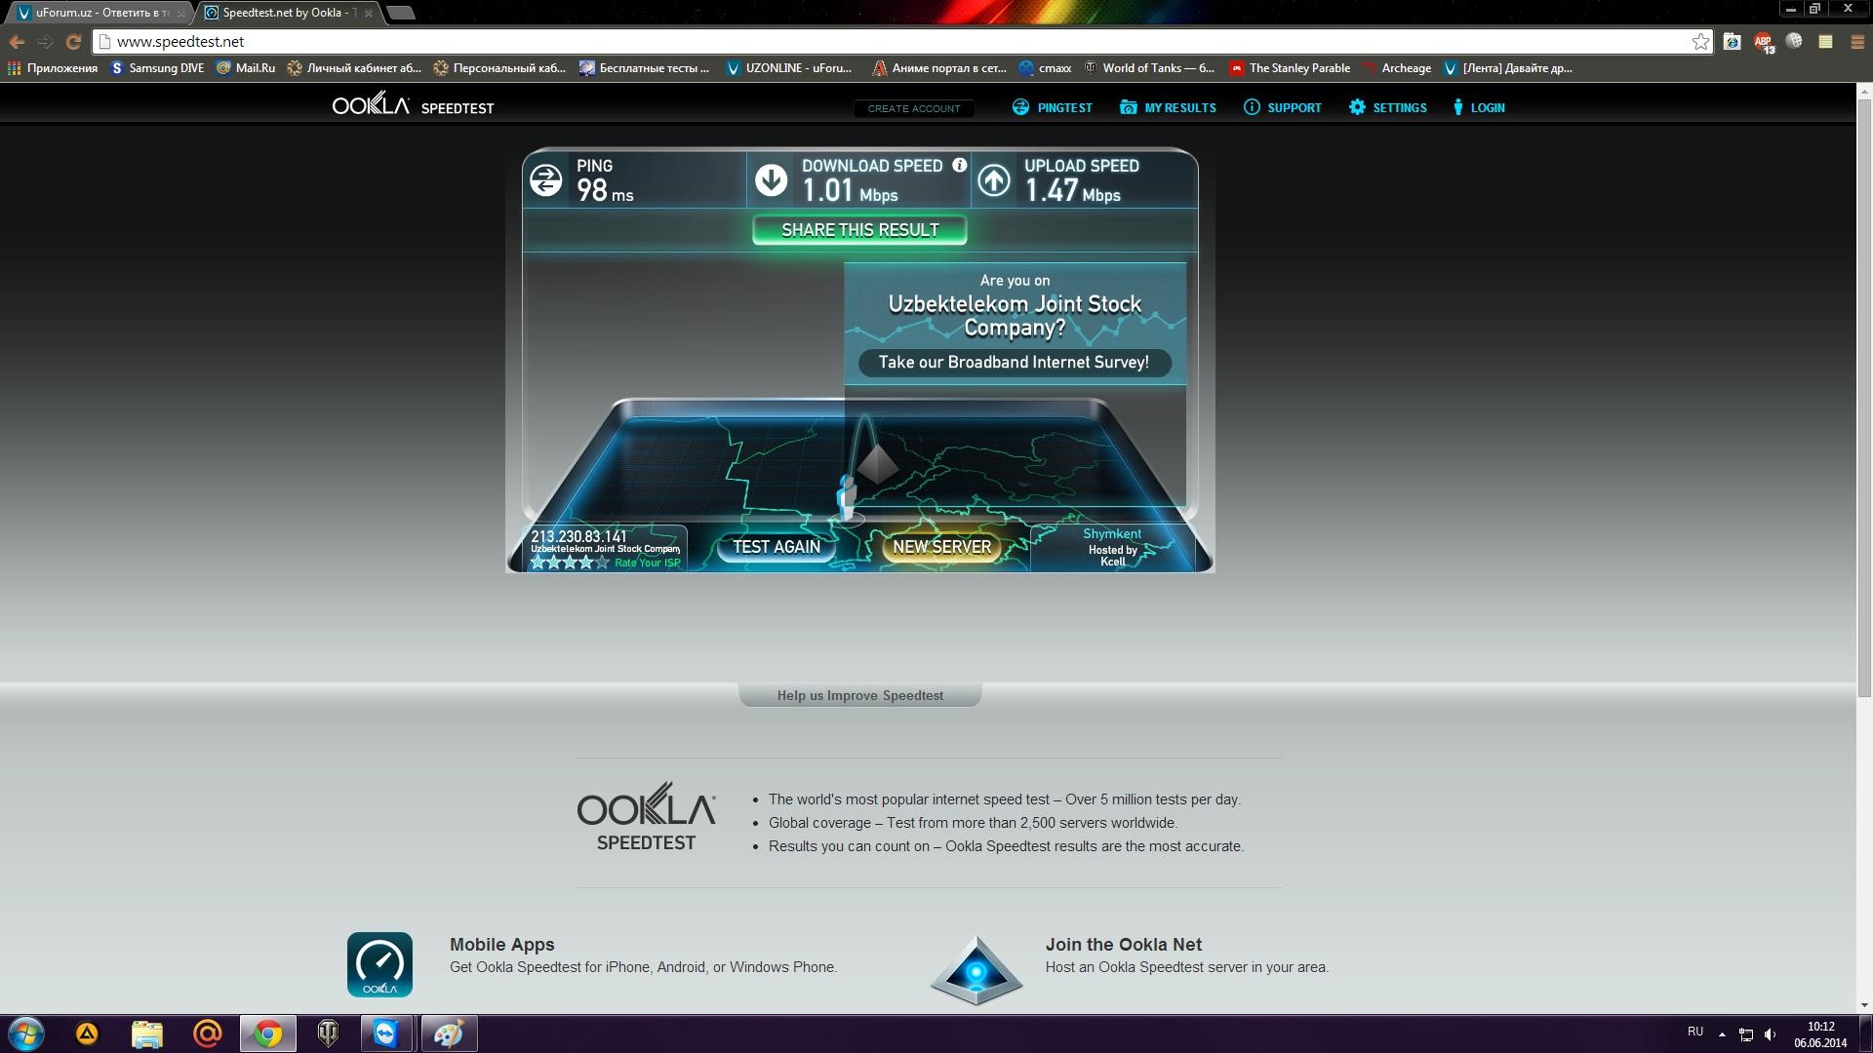Click the yellow notes extension icon
The image size is (1873, 1053).
coord(1825,41)
